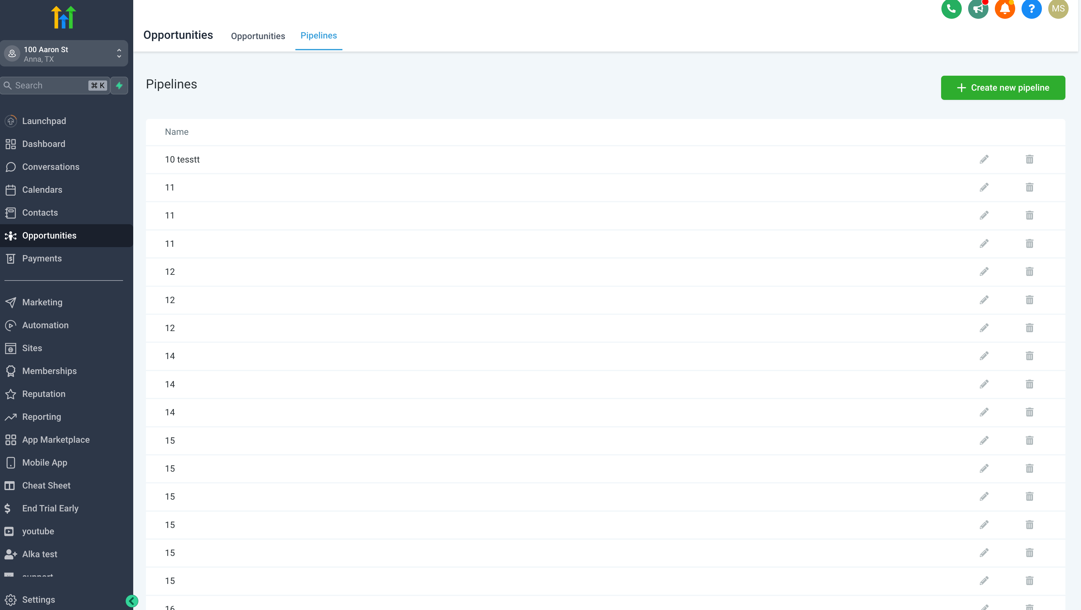Open the App Marketplace menu item
The width and height of the screenshot is (1081, 610).
(55, 440)
